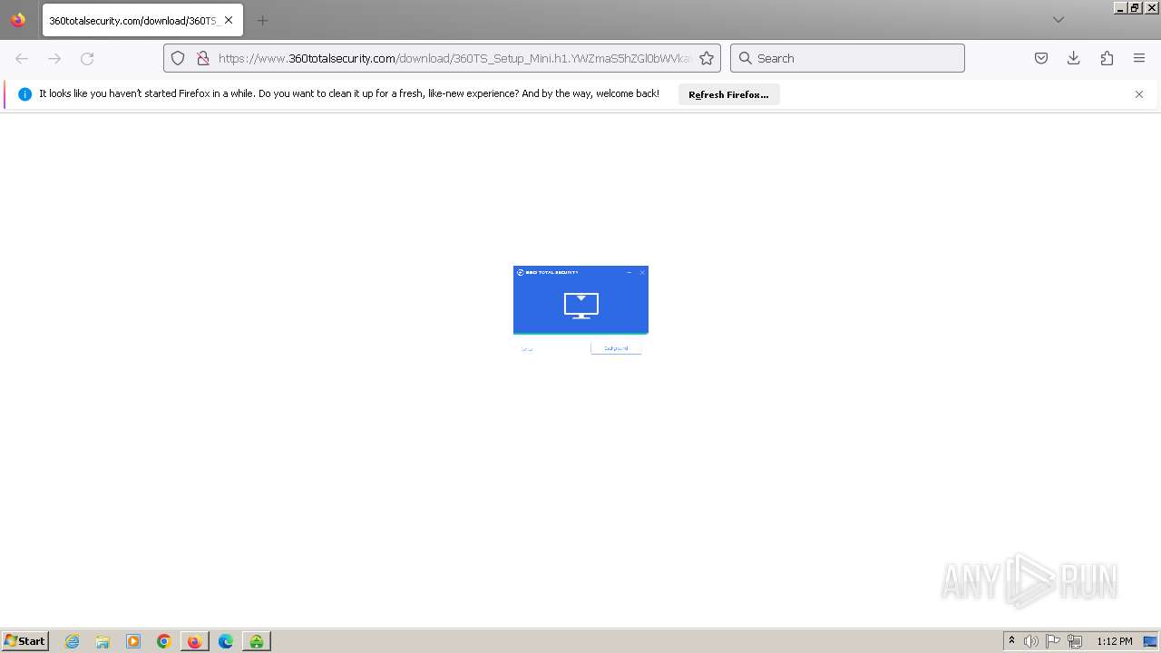Click the Refresh Firefox… button

coord(728,94)
